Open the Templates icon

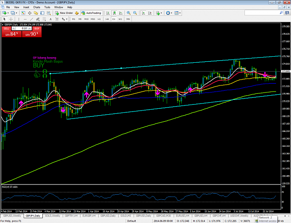tap(176, 13)
